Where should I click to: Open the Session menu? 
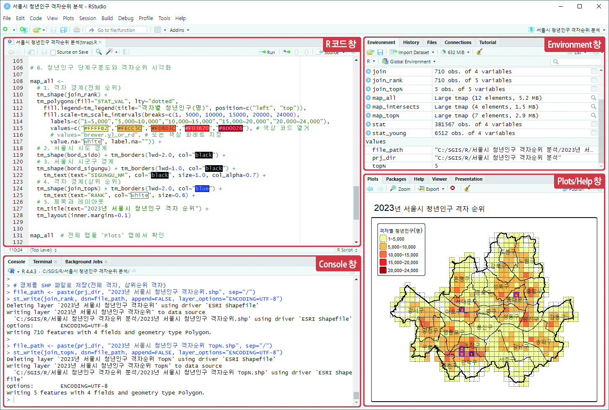88,18
